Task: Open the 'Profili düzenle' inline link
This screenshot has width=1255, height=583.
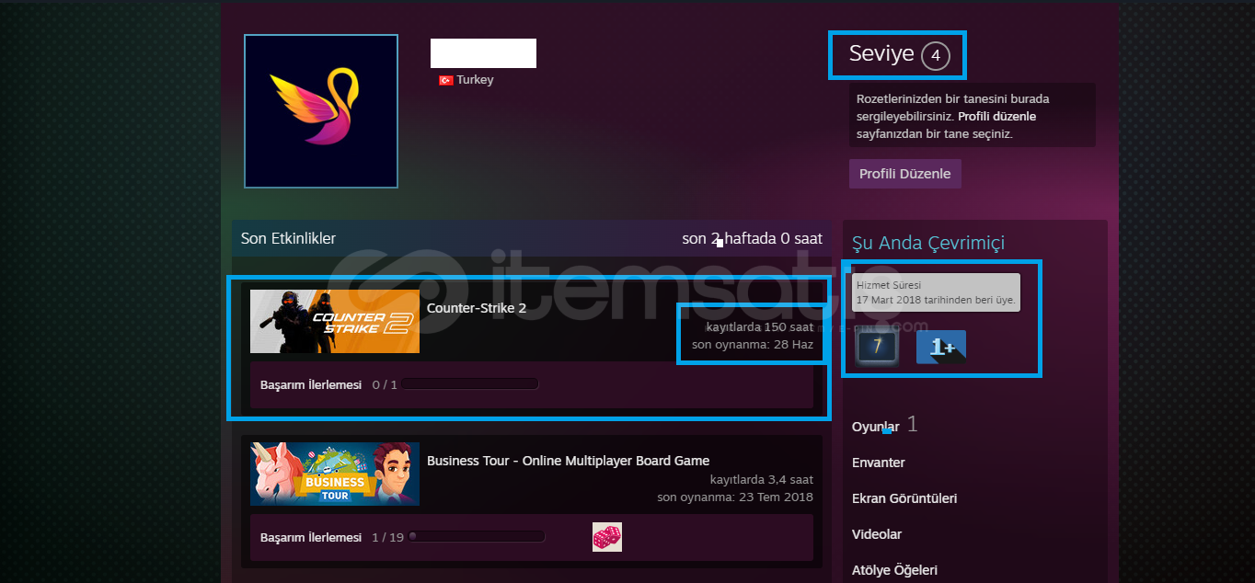Action: tap(997, 117)
